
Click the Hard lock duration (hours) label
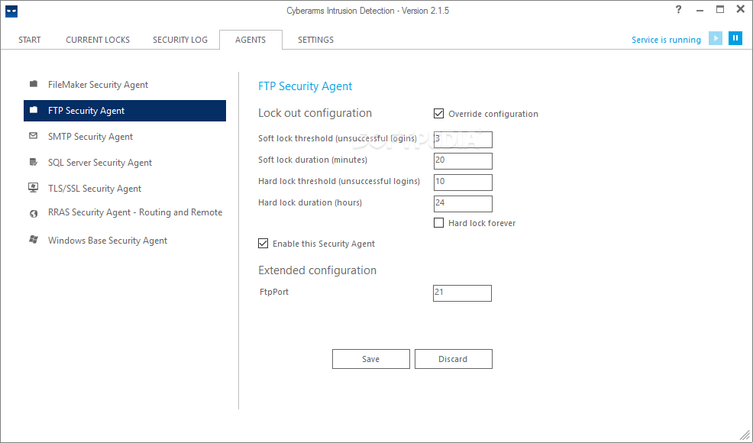pyautogui.click(x=310, y=202)
